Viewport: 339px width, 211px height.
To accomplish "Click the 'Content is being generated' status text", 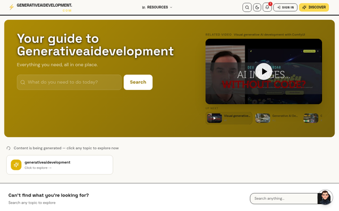I will point(66,148).
